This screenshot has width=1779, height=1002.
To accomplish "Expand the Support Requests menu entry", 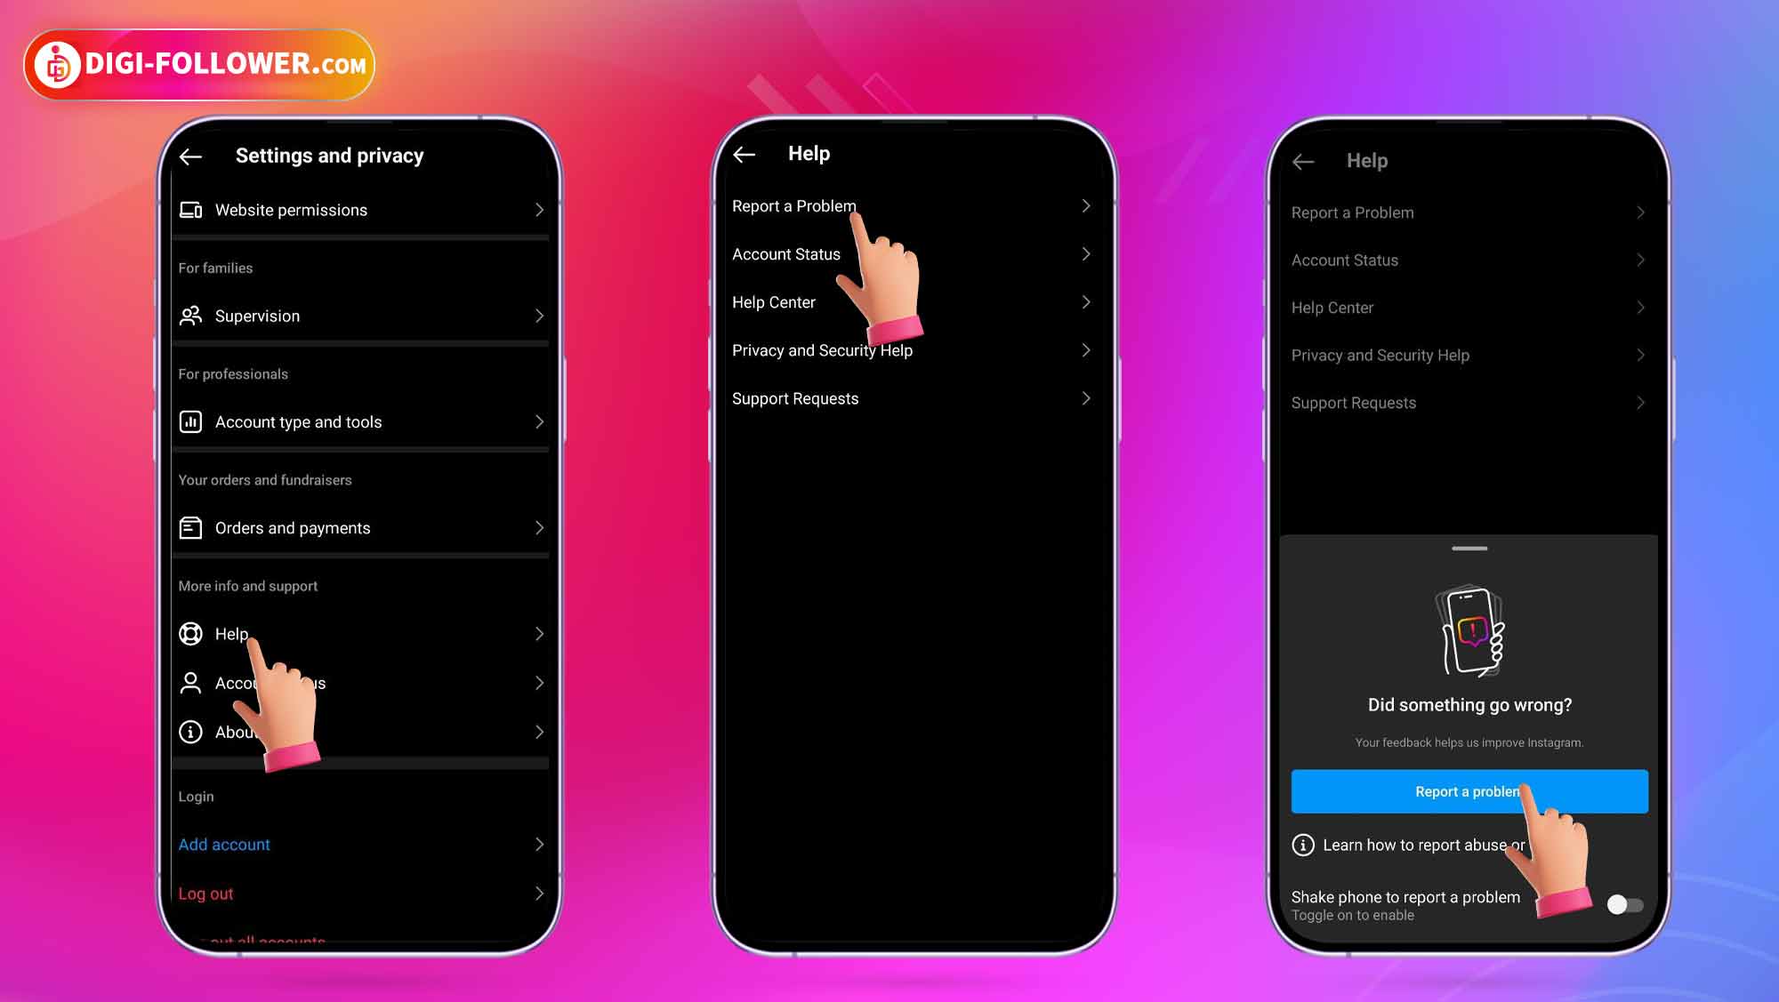I will click(x=910, y=398).
